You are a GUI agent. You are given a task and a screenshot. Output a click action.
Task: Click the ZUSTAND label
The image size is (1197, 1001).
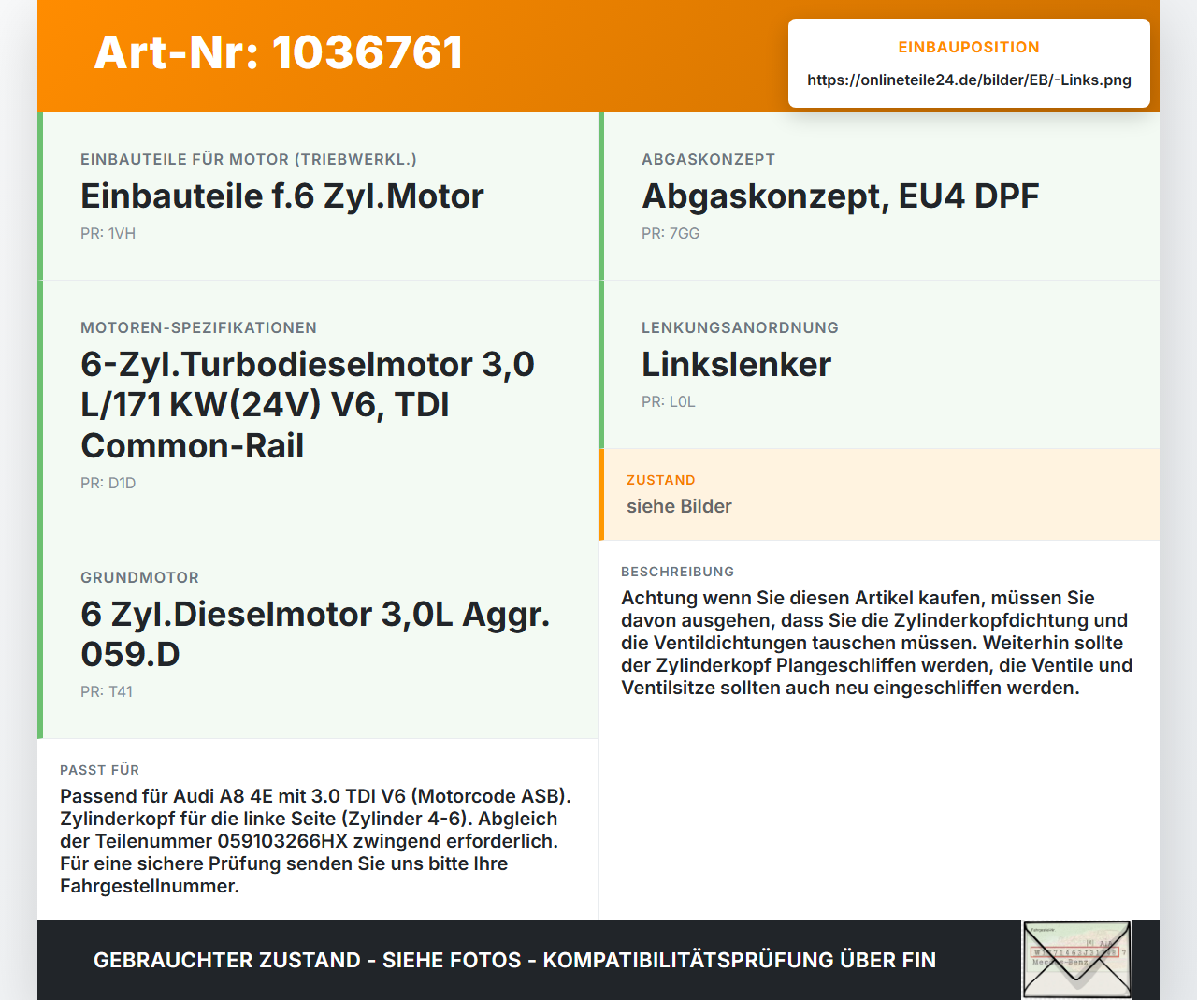[660, 480]
